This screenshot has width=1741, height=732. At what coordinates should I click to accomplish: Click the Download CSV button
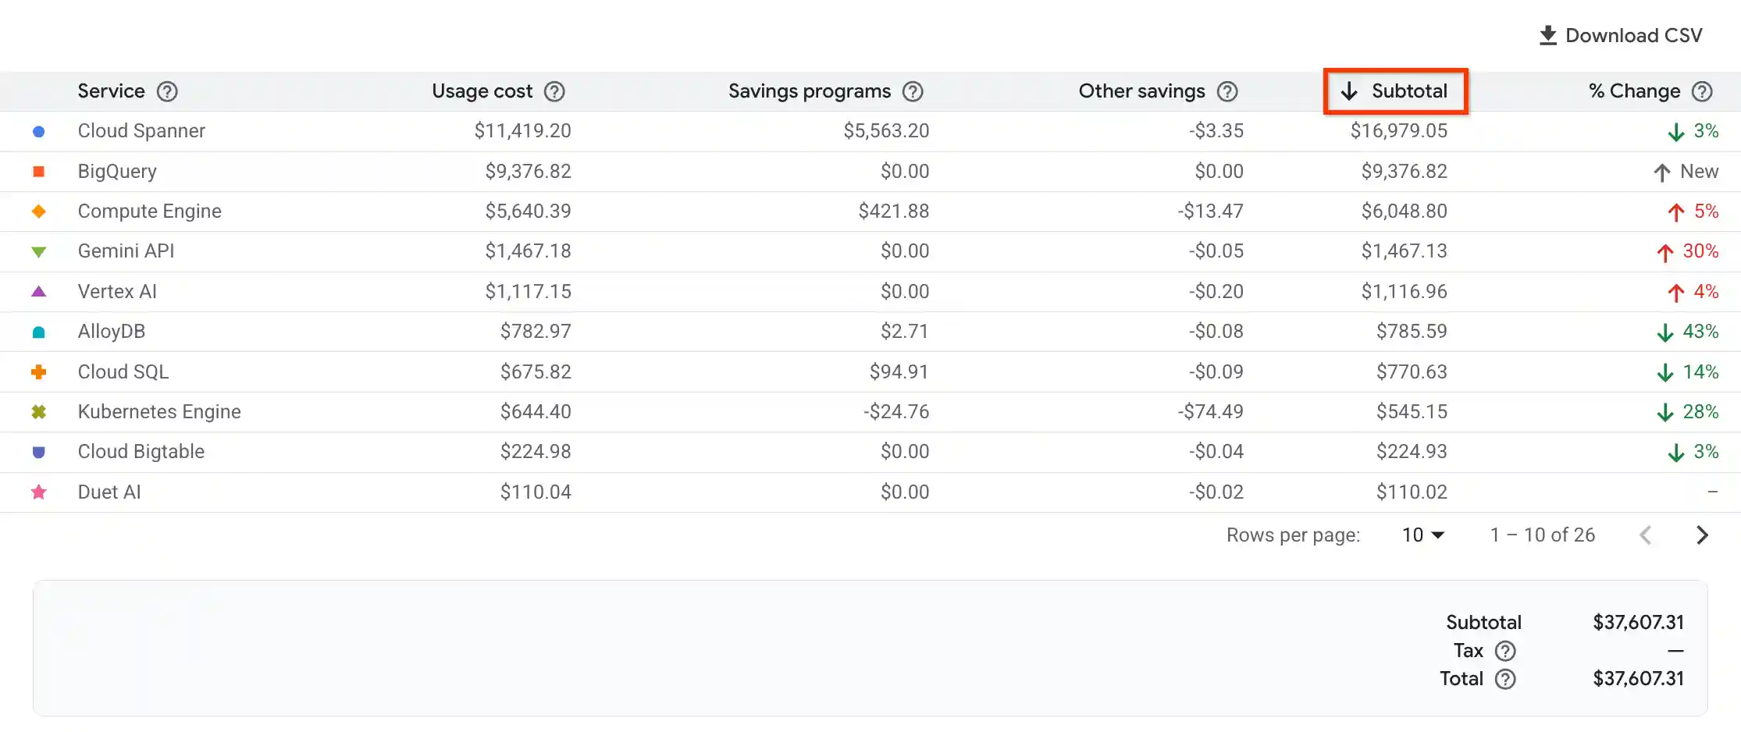[1622, 35]
